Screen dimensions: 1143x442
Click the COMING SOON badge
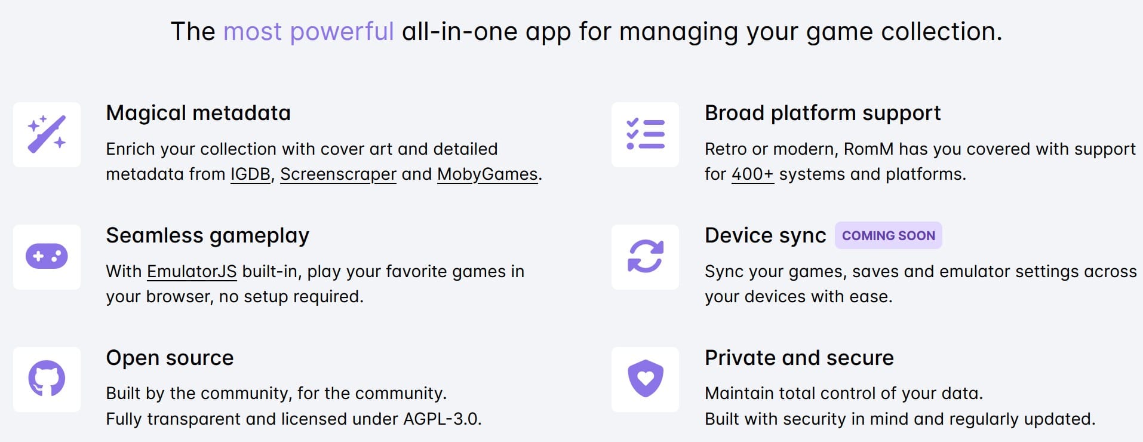coord(889,235)
